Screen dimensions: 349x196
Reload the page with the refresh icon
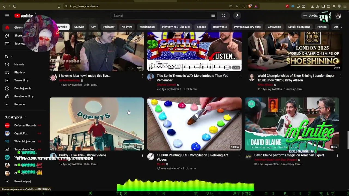coord(15,6)
